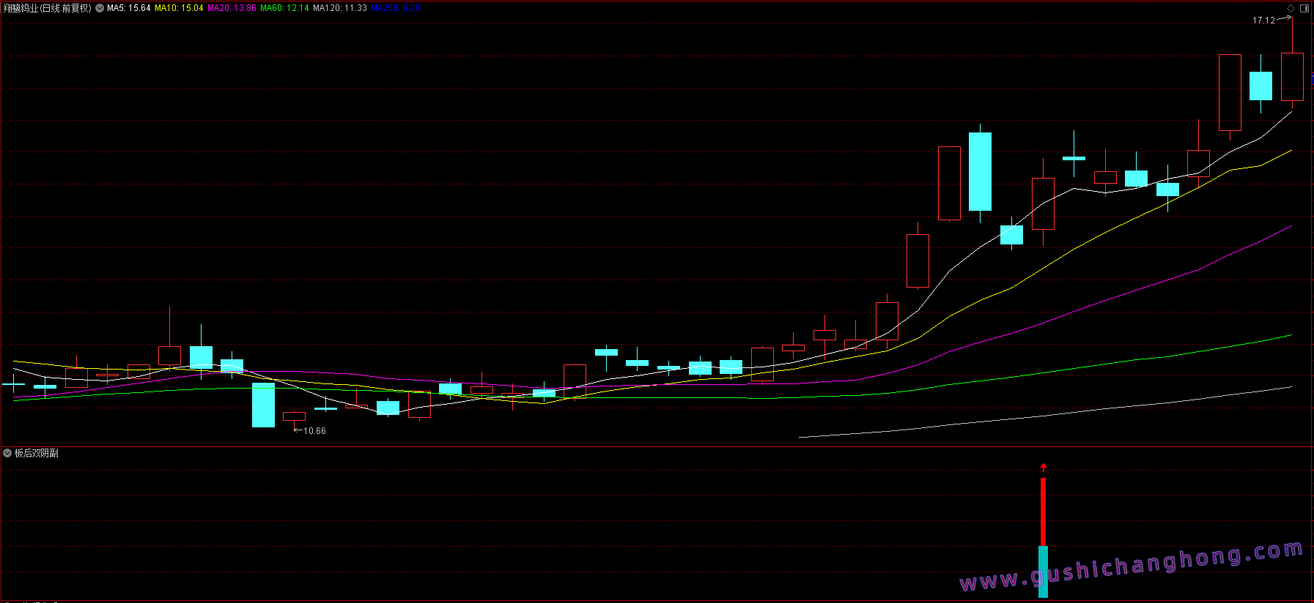
Task: Select the last red candlestick on the right
Action: [x=1292, y=77]
